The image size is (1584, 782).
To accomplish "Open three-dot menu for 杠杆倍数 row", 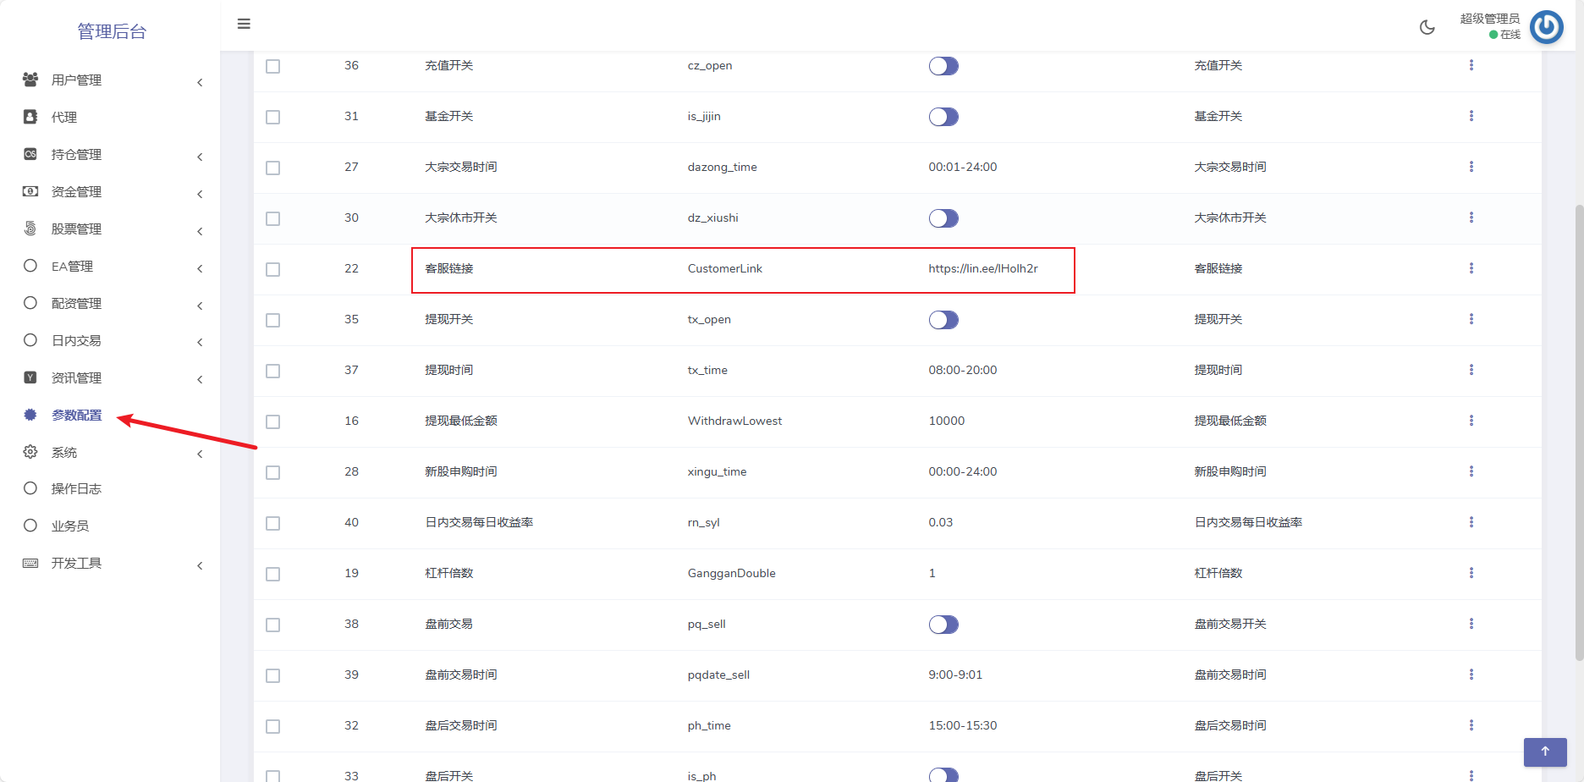I will [1471, 573].
